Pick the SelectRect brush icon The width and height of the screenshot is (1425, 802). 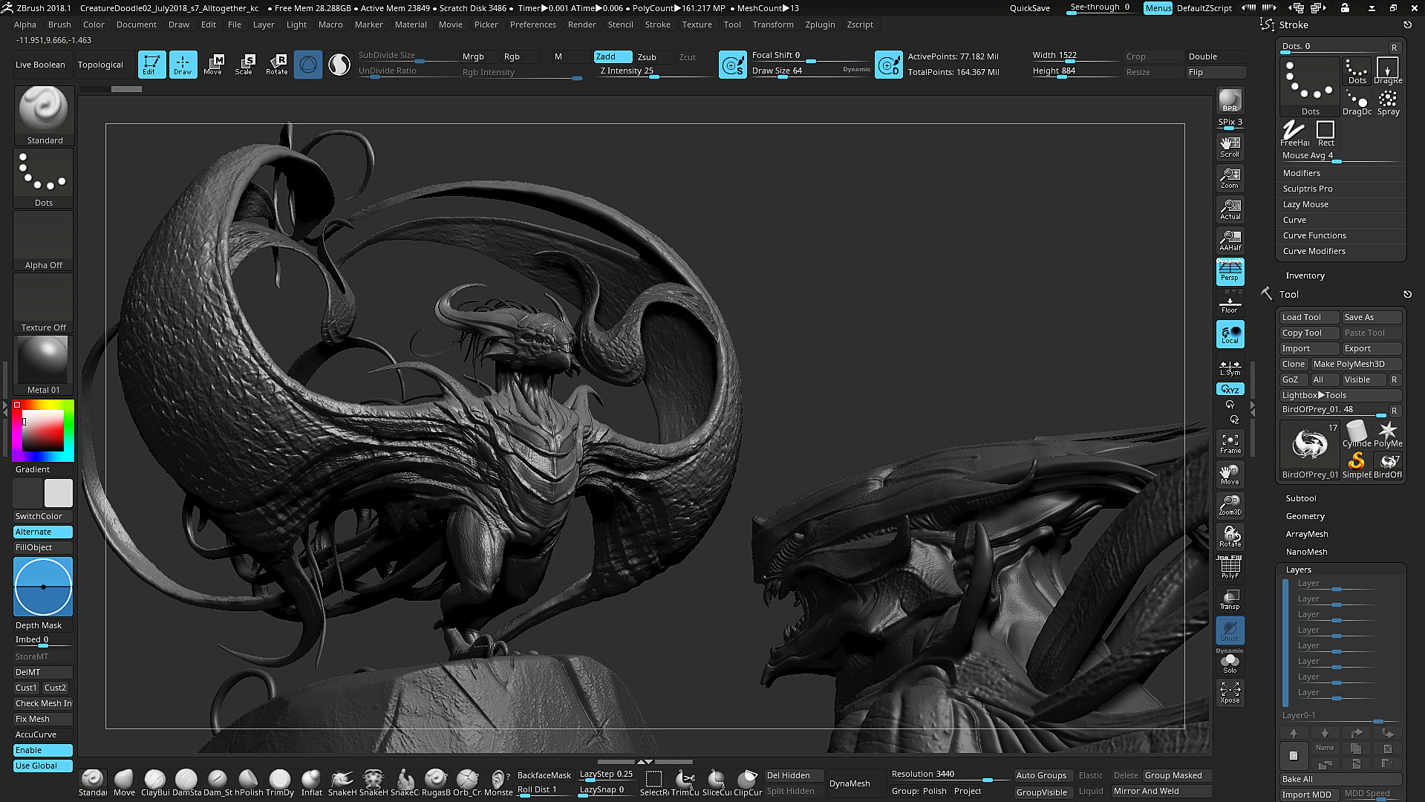pyautogui.click(x=654, y=783)
